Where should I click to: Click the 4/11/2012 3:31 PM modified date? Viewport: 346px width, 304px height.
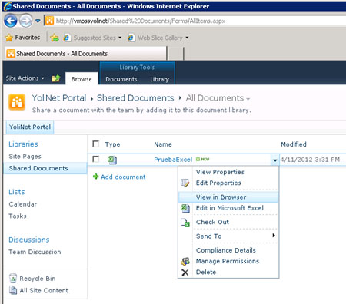310,160
